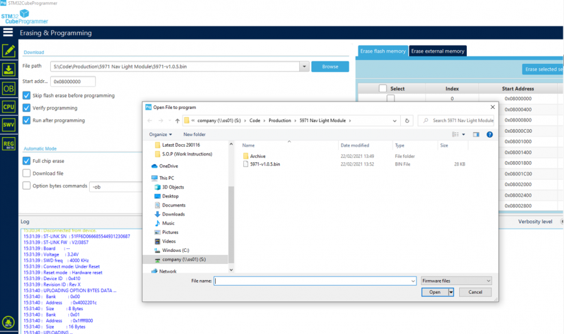Screen dimensions: 564x334
Task: Enable Option bytes commands checkbox
Action: tap(26, 185)
